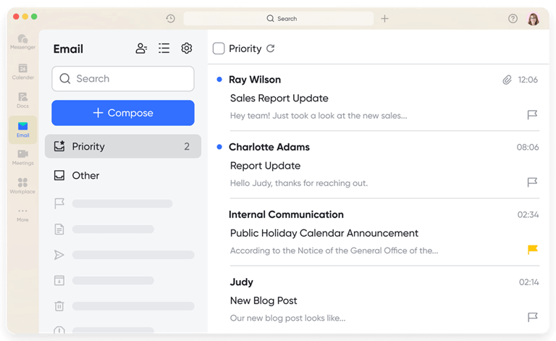The width and height of the screenshot is (556, 341).
Task: Select the Priority folder
Action: point(123,146)
